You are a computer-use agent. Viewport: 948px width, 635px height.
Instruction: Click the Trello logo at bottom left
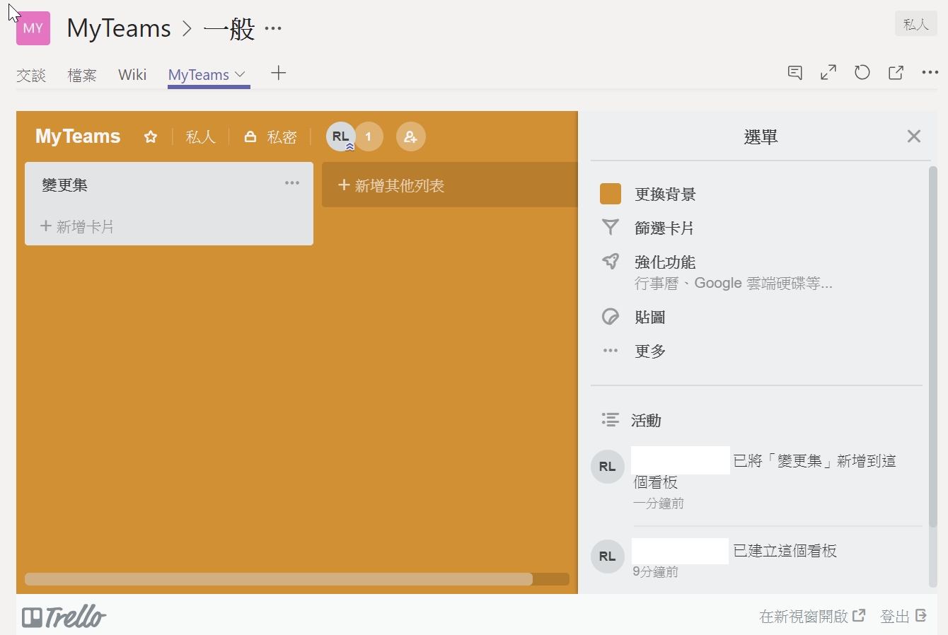[64, 616]
